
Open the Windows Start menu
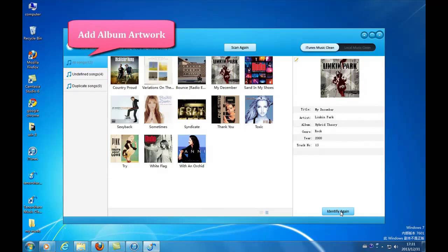point(30,246)
